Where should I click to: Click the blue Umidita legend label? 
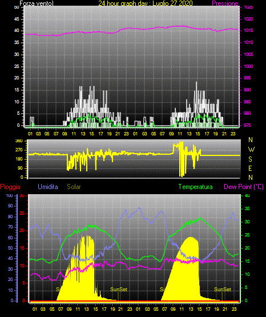tap(48, 187)
